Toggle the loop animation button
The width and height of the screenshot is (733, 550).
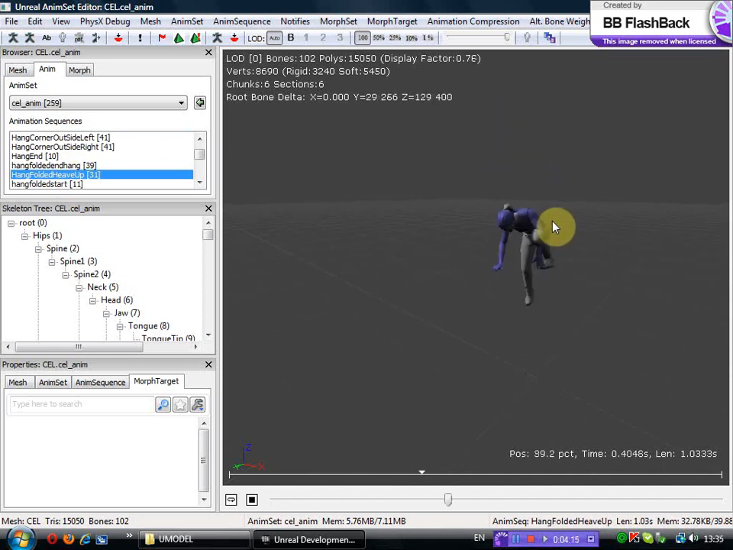231,500
